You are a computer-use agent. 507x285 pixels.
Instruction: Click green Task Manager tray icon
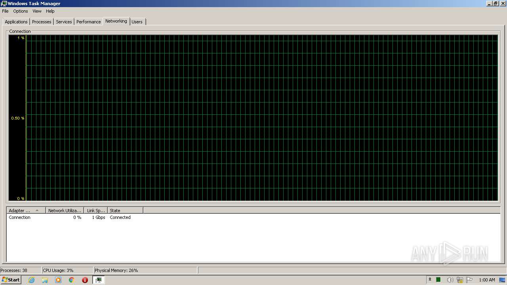pyautogui.click(x=438, y=280)
